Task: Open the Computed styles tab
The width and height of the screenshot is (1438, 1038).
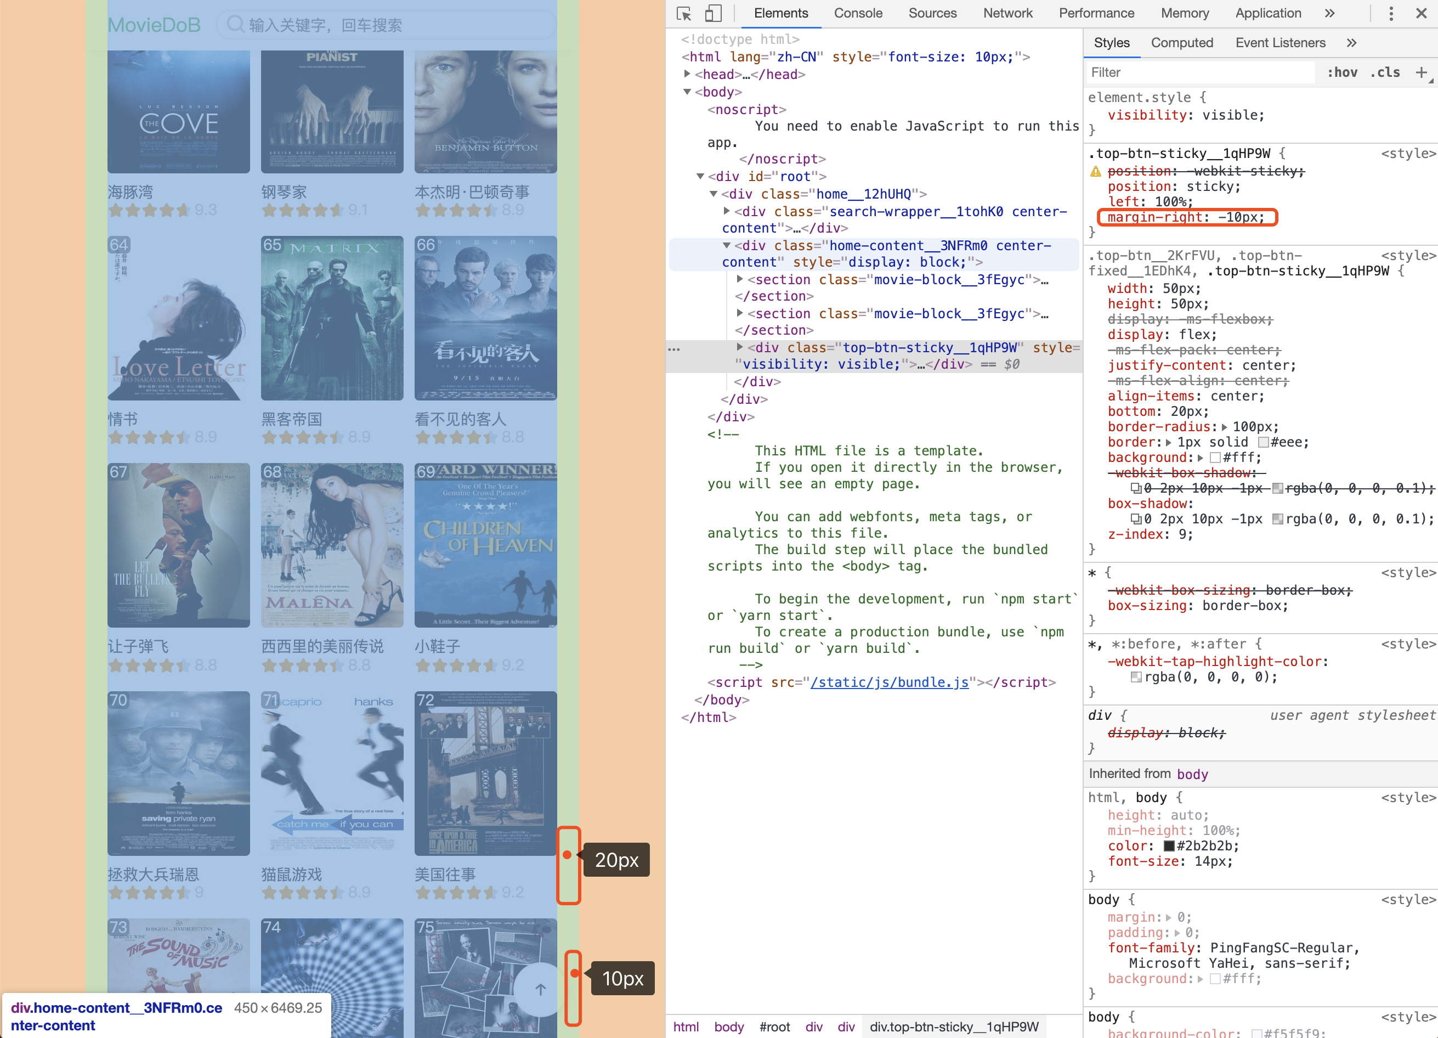Action: click(1182, 42)
